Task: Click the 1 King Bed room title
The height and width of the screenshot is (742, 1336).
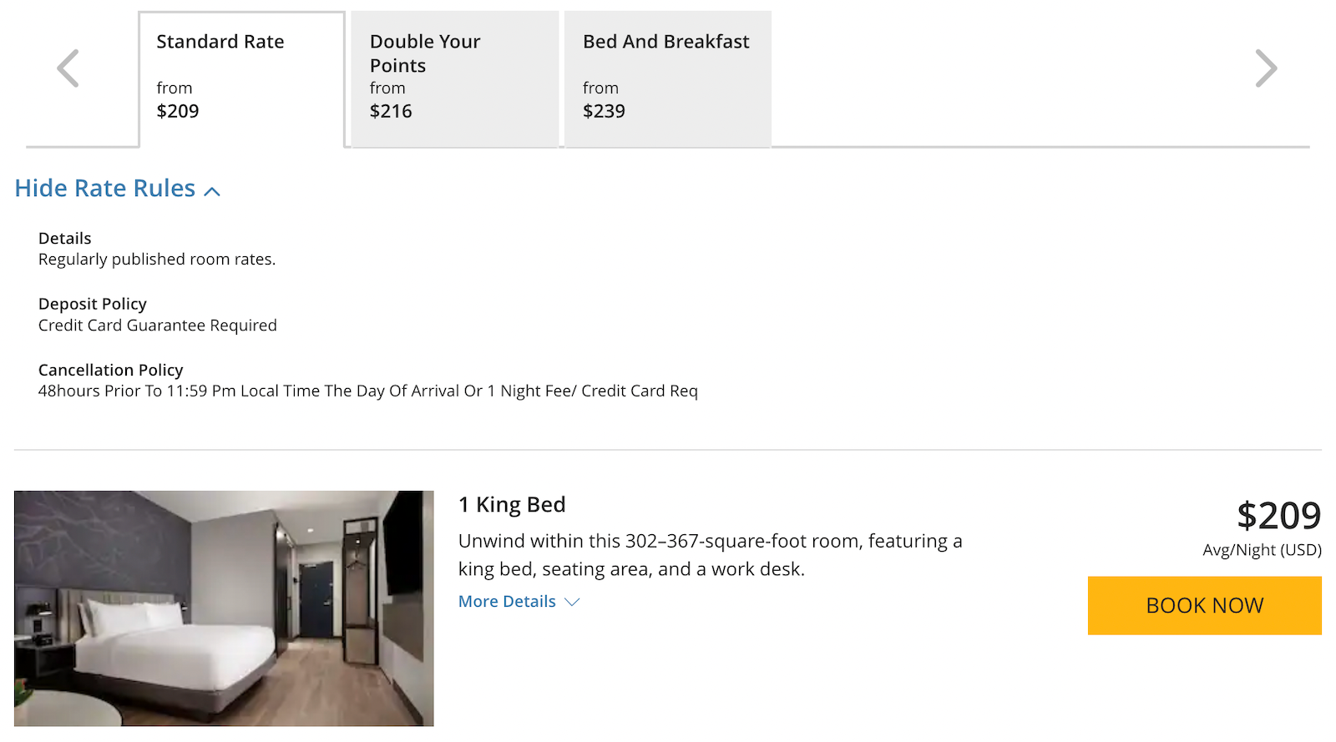Action: click(x=512, y=504)
